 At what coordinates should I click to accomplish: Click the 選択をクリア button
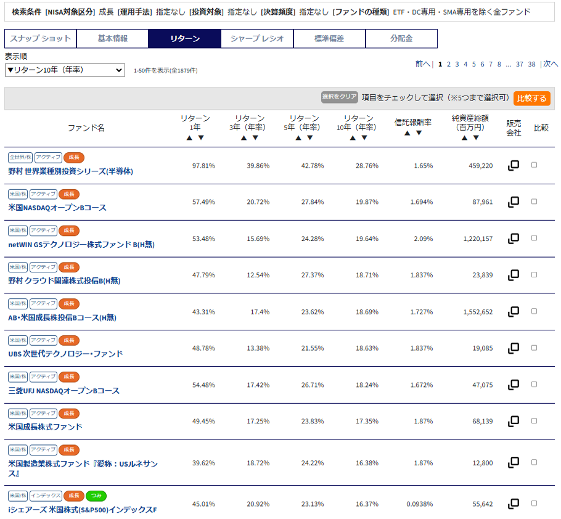coord(339,97)
